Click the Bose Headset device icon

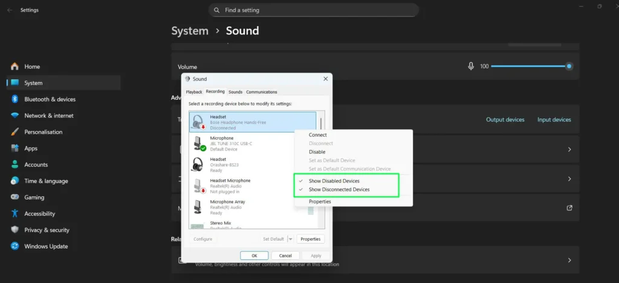pyautogui.click(x=198, y=122)
